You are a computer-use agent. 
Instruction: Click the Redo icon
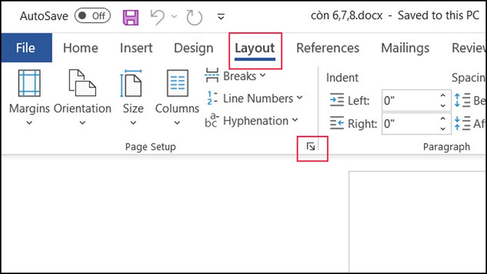[194, 17]
